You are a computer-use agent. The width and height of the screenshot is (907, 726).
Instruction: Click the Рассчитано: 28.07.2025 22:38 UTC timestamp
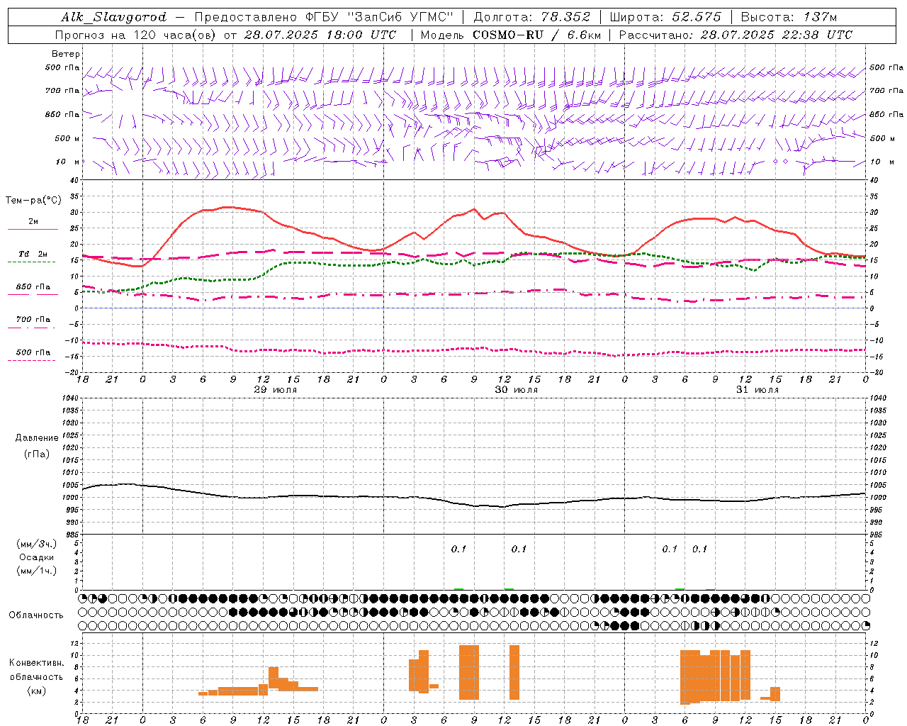736,35
